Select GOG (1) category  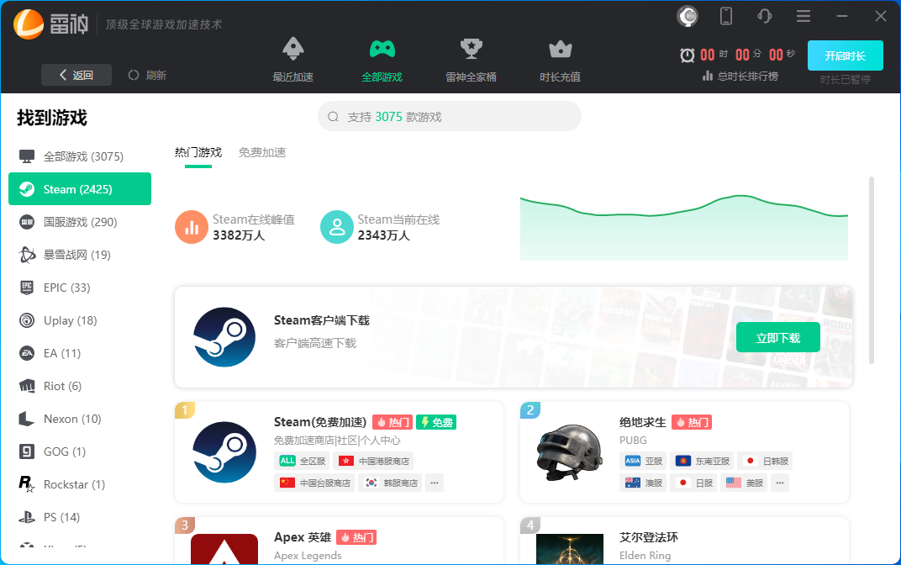click(x=80, y=451)
